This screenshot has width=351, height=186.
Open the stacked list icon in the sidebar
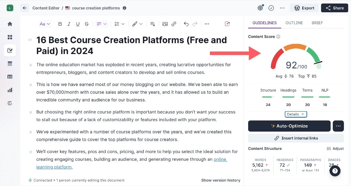click(x=10, y=64)
